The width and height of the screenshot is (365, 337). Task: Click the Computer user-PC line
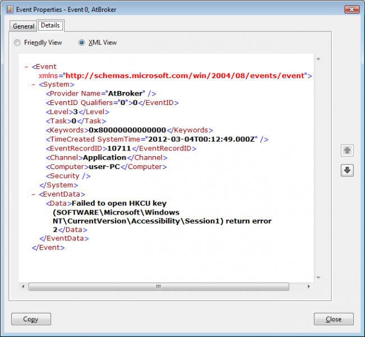point(106,167)
